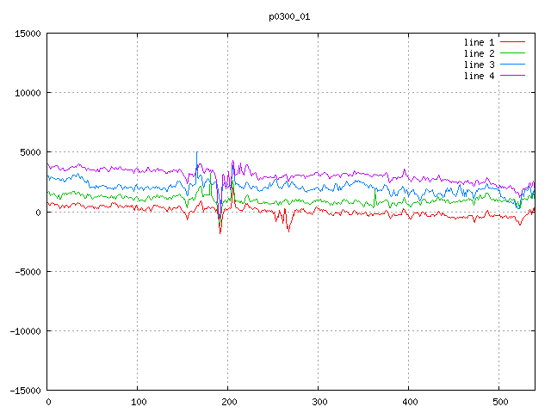This screenshot has width=551, height=413.
Task: Click the blue line 3 legend swatch
Action: point(512,65)
